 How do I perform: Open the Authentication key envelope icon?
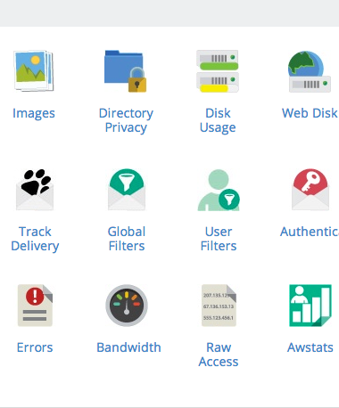coord(310,190)
